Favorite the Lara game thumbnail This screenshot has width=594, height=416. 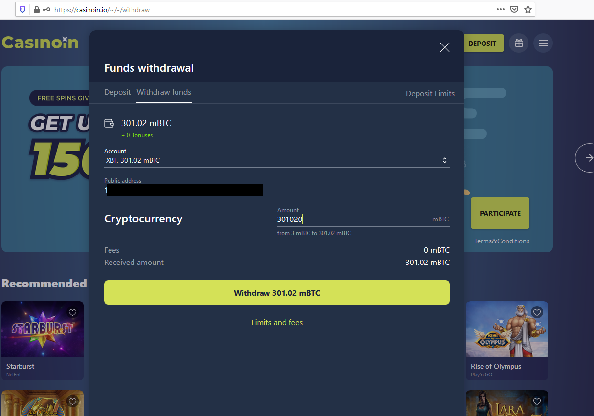[x=537, y=401]
